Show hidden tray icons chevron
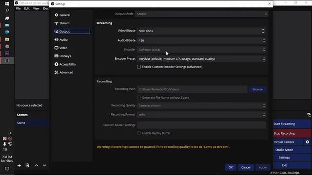The height and width of the screenshot is (175, 312). click(10, 133)
